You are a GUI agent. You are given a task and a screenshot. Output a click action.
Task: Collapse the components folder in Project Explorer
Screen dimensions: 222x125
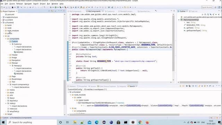(6, 39)
